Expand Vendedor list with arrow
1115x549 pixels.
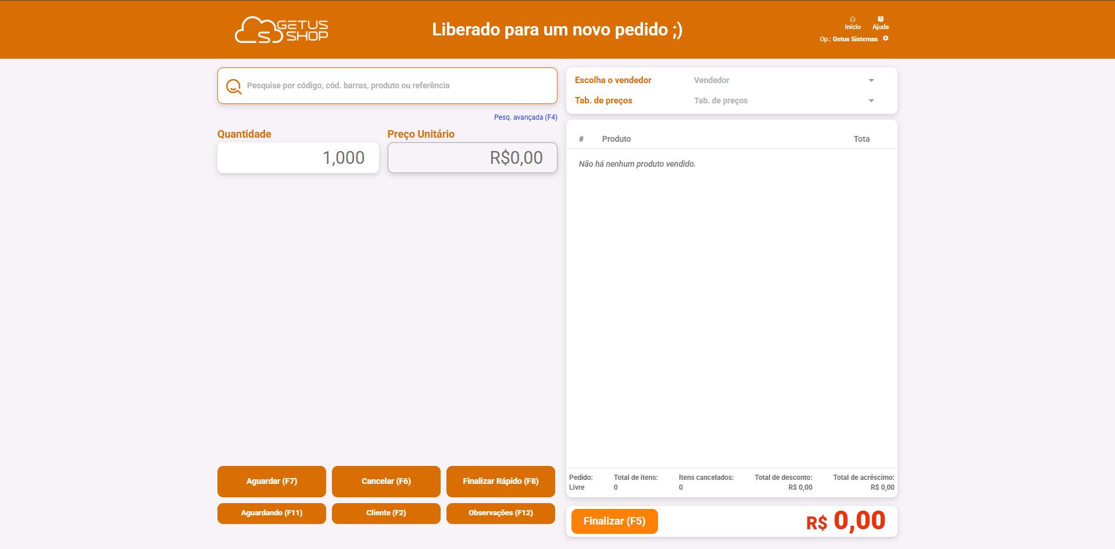tap(871, 80)
